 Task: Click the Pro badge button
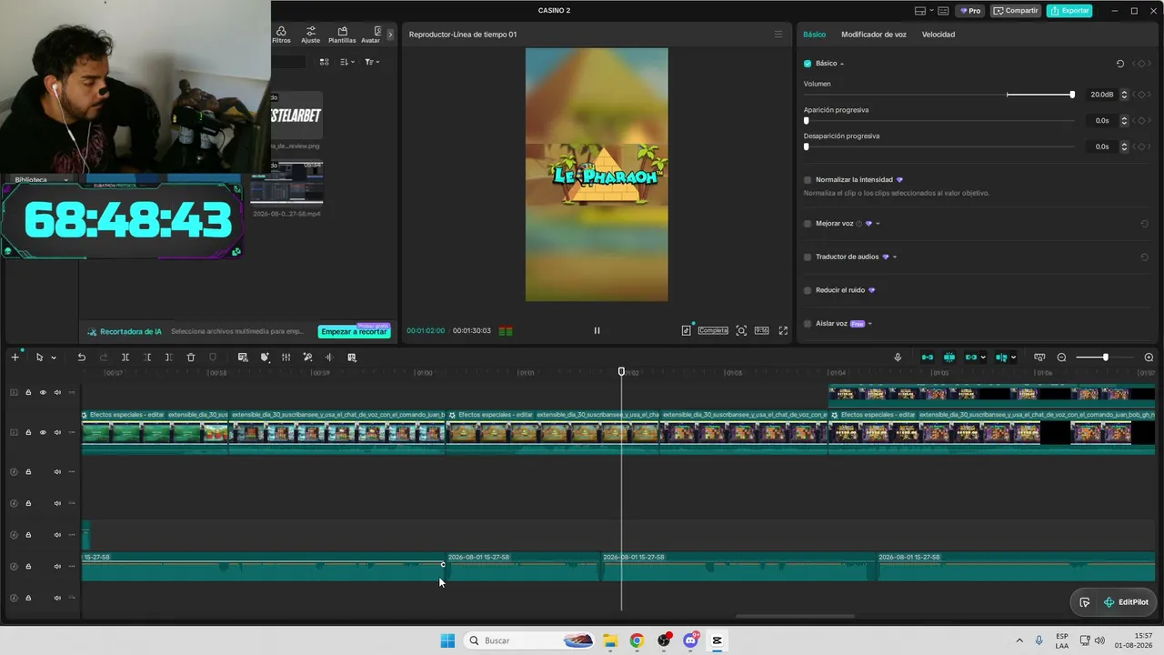(x=970, y=11)
